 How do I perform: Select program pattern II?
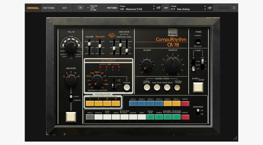pyautogui.click(x=99, y=103)
